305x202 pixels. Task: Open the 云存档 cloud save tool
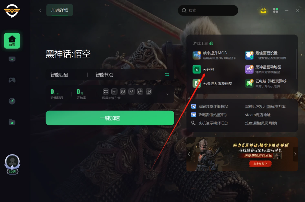(203, 70)
